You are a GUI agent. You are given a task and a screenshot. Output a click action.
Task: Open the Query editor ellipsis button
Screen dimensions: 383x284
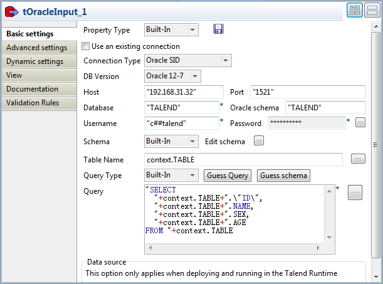(355, 193)
